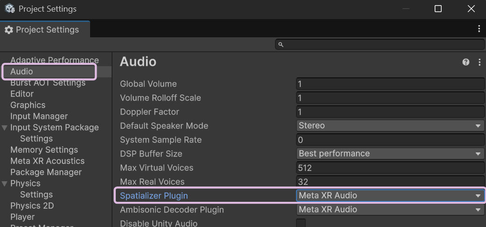
Task: Click the Audio settings help icon
Action: point(465,62)
